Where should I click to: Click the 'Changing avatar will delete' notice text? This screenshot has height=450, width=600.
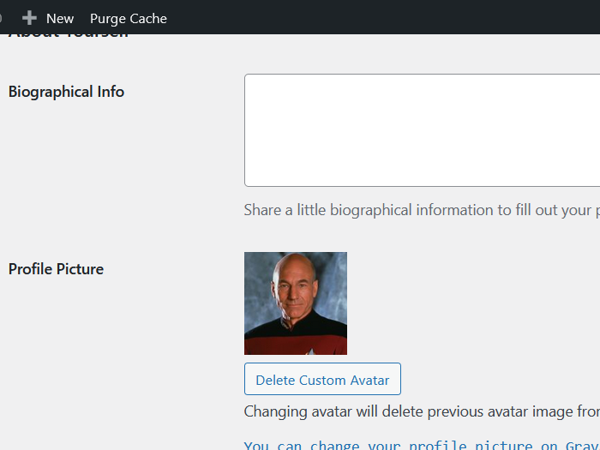coord(422,411)
